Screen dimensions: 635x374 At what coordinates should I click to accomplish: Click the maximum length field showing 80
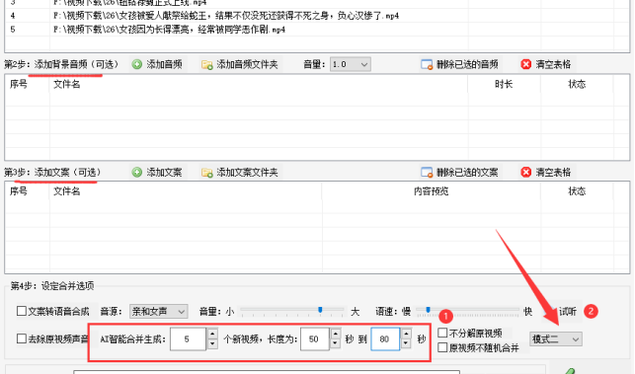coord(385,338)
